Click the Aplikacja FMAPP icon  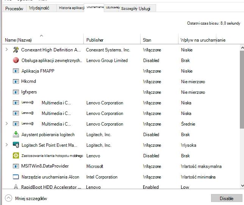pyautogui.click(x=16, y=71)
